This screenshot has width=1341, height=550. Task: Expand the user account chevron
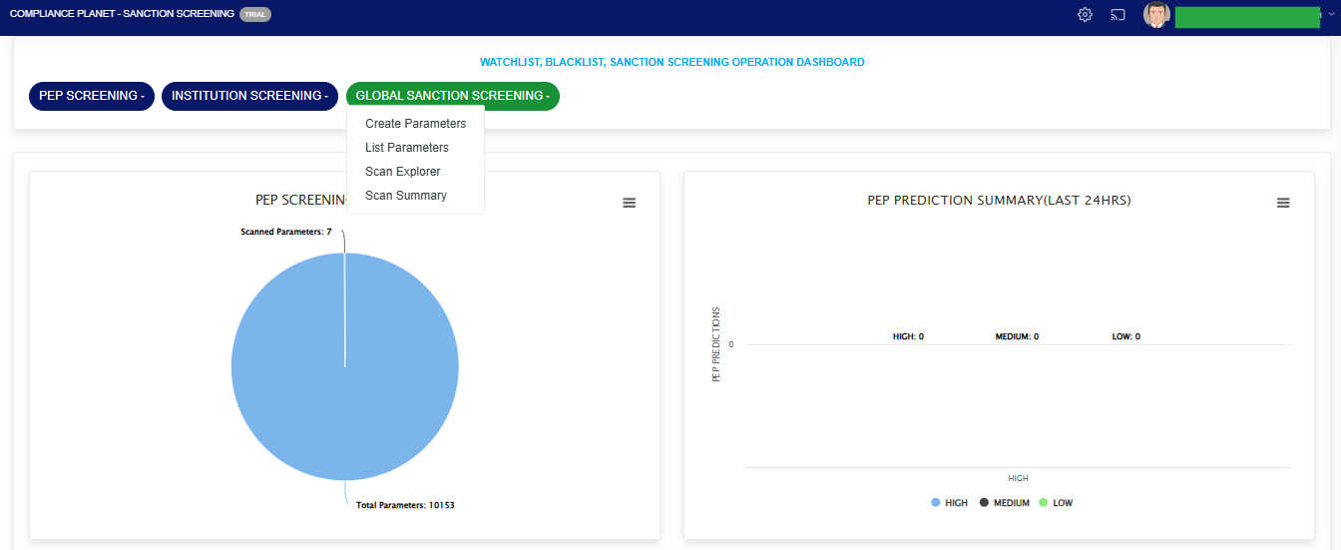[x=1330, y=15]
